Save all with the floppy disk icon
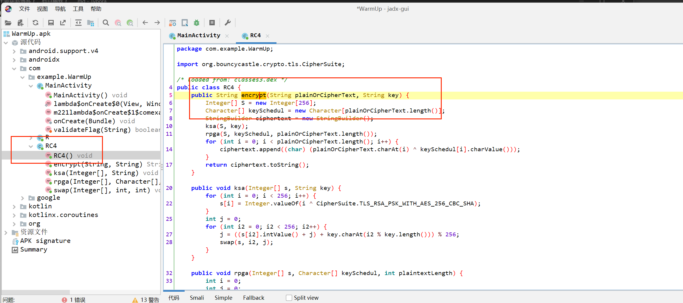The image size is (683, 303). (x=51, y=23)
